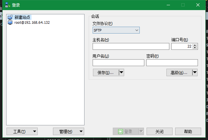Focus the 主机名 host name field
Screen dimensions: 208x140
(x=131, y=46)
